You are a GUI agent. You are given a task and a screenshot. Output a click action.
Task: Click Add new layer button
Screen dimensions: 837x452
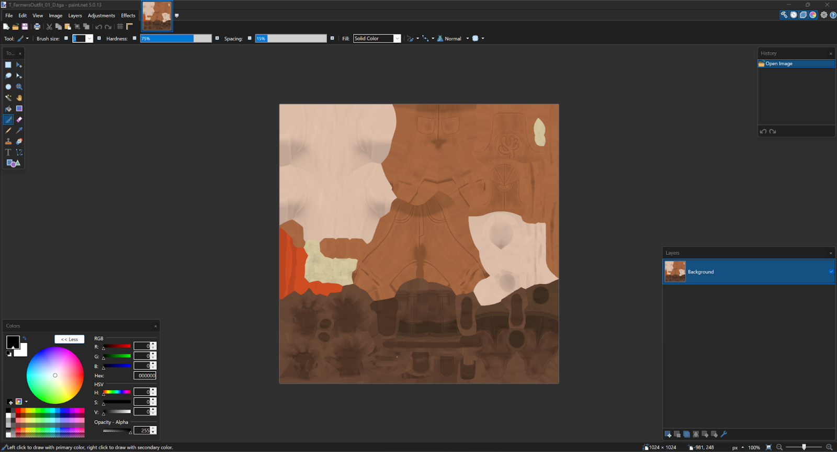[668, 434]
